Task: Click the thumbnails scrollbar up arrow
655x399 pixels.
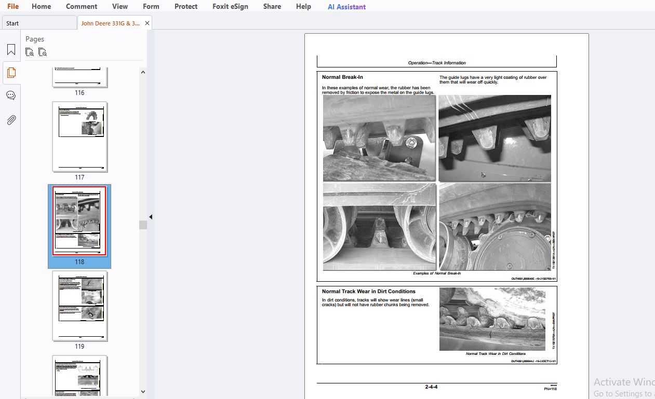Action: 143,72
